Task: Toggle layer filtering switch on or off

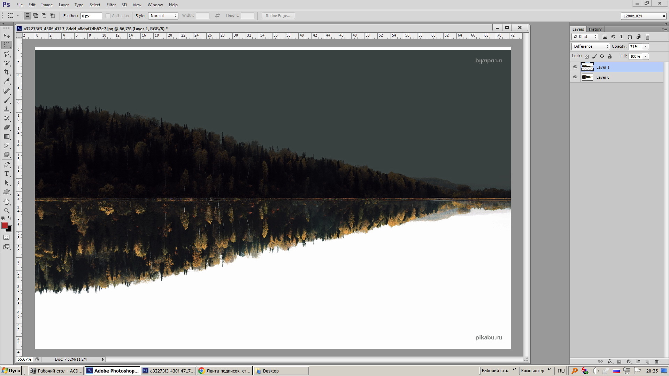Action: tap(647, 37)
